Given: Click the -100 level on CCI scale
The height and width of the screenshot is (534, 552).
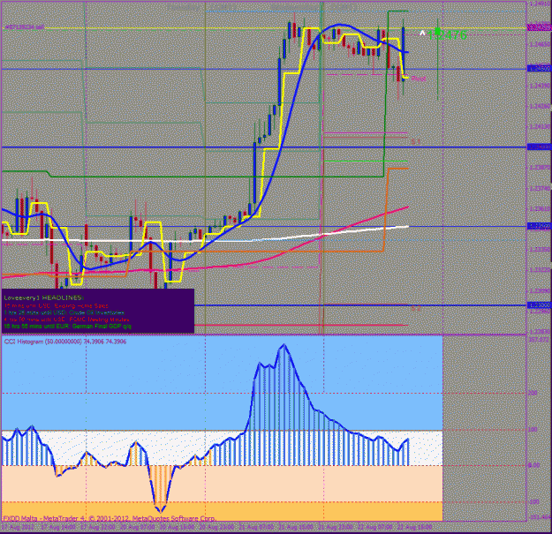Looking at the screenshot, I should click(x=533, y=502).
